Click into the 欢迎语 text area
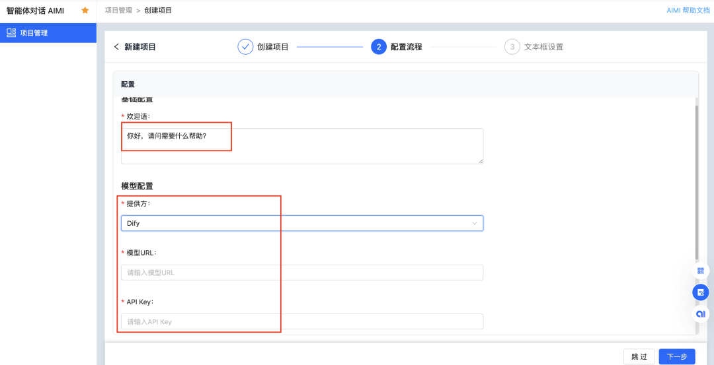Image resolution: width=714 pixels, height=365 pixels. coord(302,146)
